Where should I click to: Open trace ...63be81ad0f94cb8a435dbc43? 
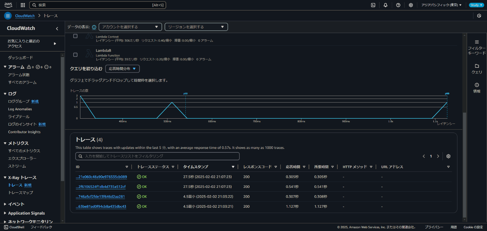pyautogui.click(x=101, y=206)
